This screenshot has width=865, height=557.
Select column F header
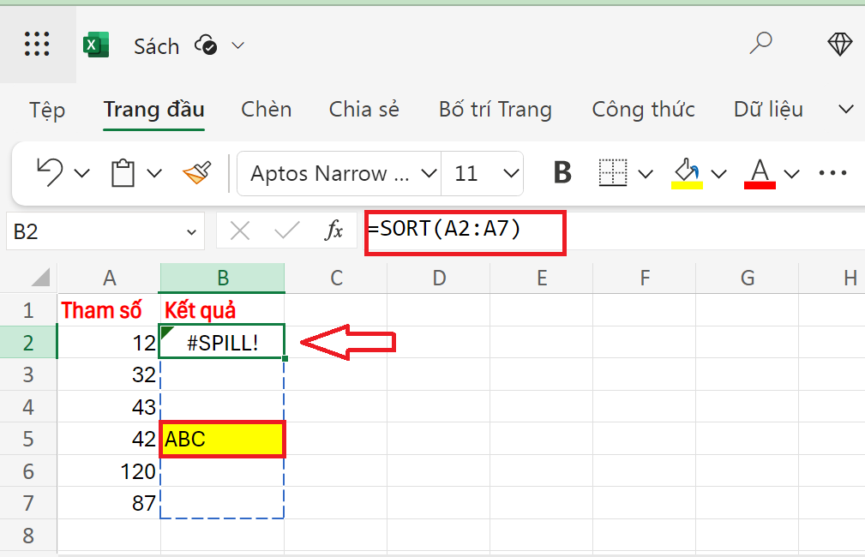645,278
